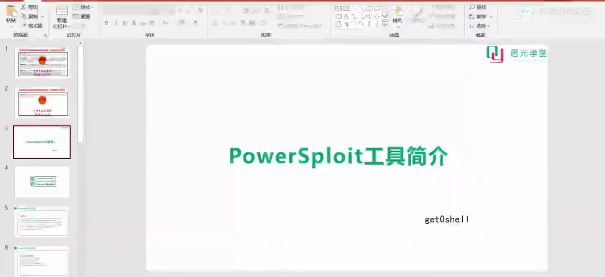Open Find (查找) with magnifier icon
Image resolution: width=605 pixels, height=277 pixels.
[477, 7]
